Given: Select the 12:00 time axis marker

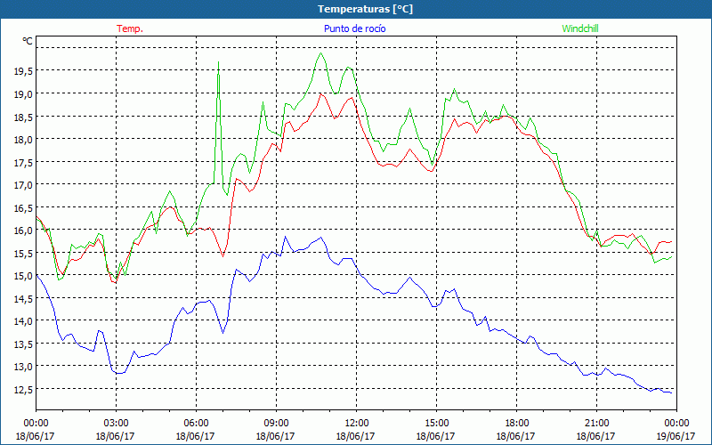Looking at the screenshot, I should click(x=356, y=423).
